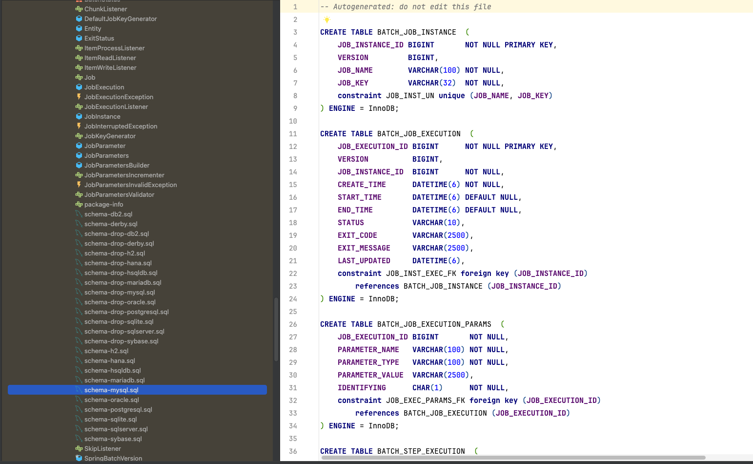Click the package-info file icon
The height and width of the screenshot is (464, 753).
79,204
